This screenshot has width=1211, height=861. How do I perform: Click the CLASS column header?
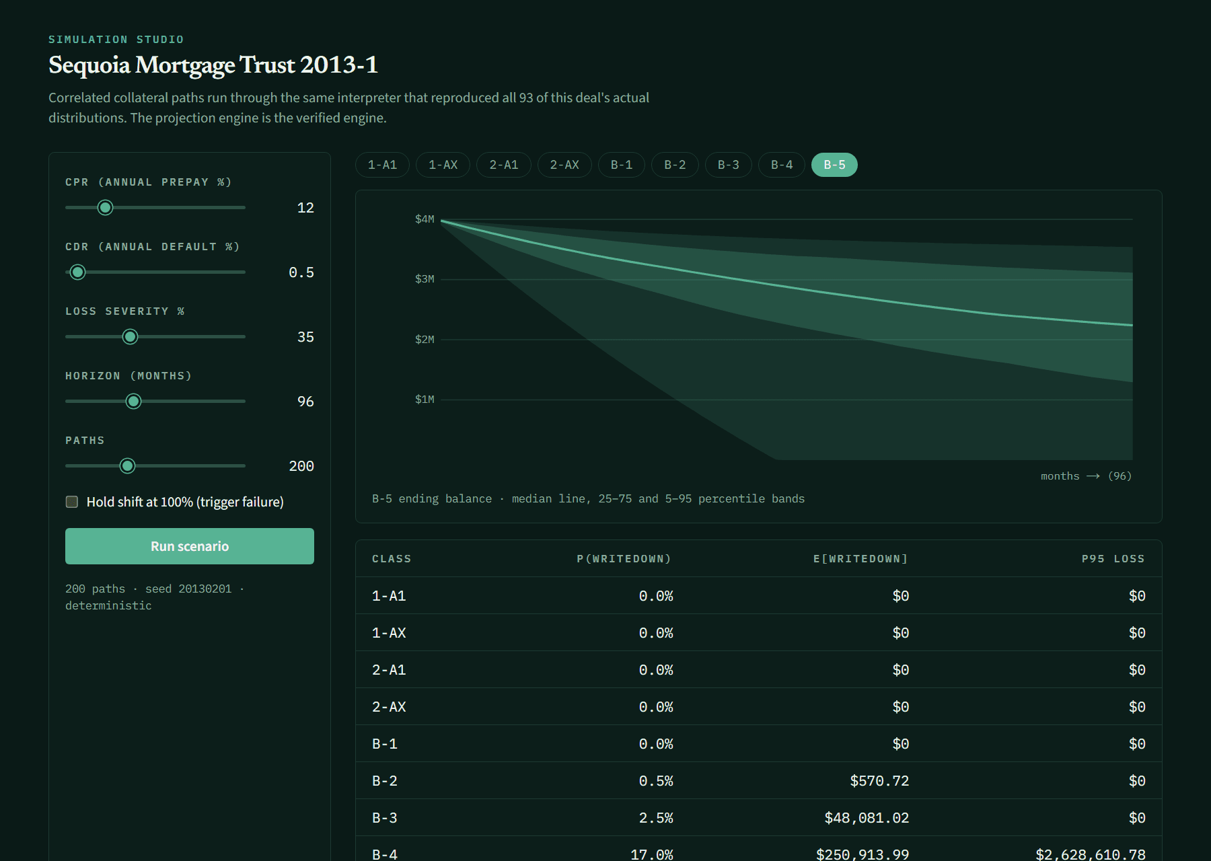pyautogui.click(x=392, y=559)
